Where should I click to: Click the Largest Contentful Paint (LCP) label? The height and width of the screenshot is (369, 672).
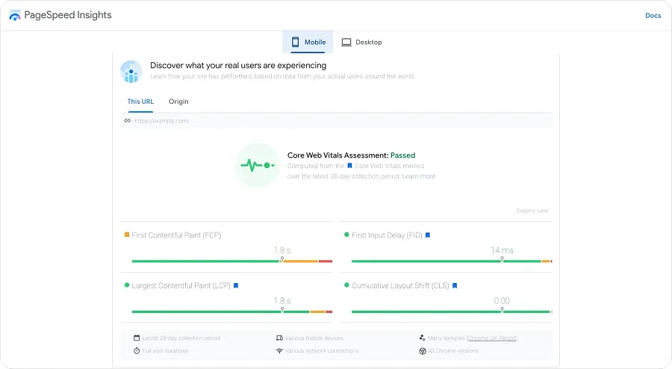coord(181,286)
